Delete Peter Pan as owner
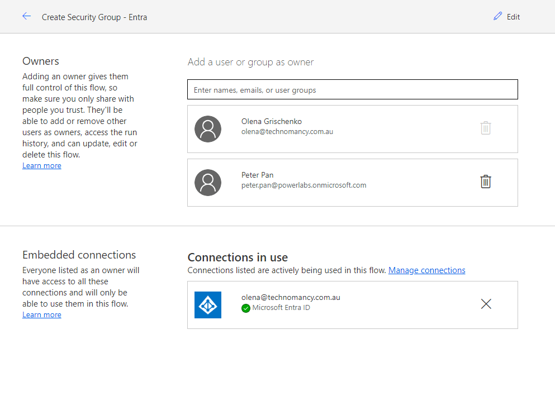Image resolution: width=555 pixels, height=420 pixels. [x=486, y=182]
